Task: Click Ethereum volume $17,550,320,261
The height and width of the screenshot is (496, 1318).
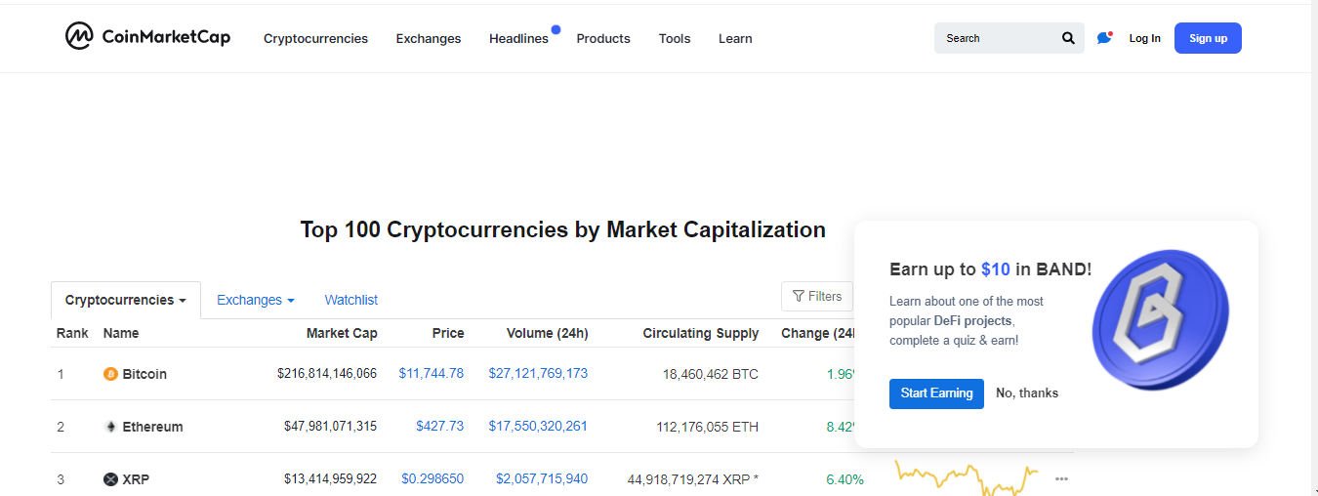Action: 538,426
